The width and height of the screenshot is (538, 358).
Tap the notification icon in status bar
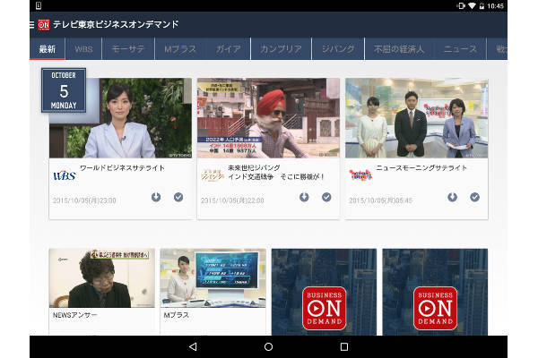(39, 5)
